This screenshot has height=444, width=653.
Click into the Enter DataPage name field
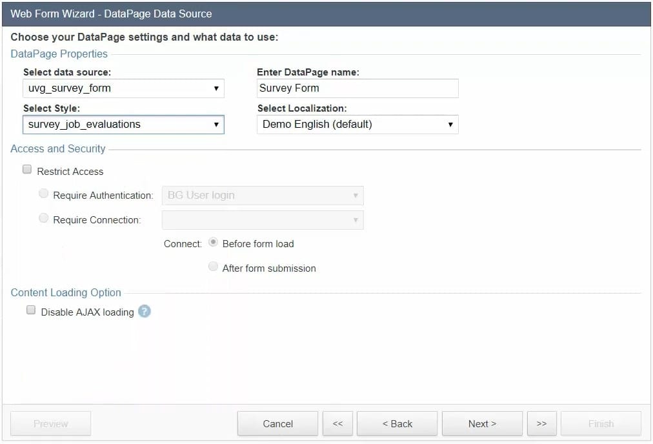[357, 88]
